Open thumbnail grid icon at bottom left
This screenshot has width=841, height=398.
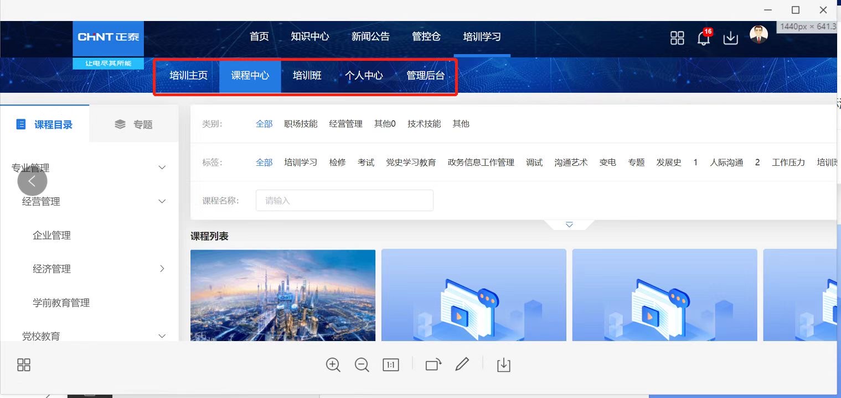(x=24, y=365)
